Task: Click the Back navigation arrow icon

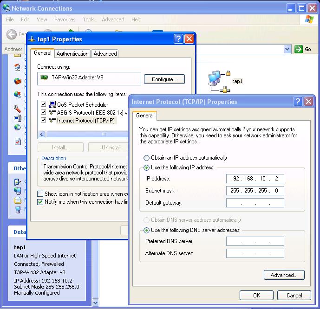Action: 12,34
